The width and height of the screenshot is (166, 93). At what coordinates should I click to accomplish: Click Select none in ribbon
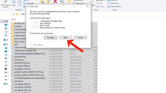(x=113, y=3)
